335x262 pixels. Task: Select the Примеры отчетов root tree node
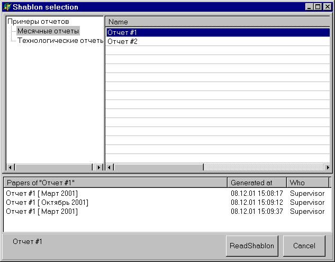38,22
